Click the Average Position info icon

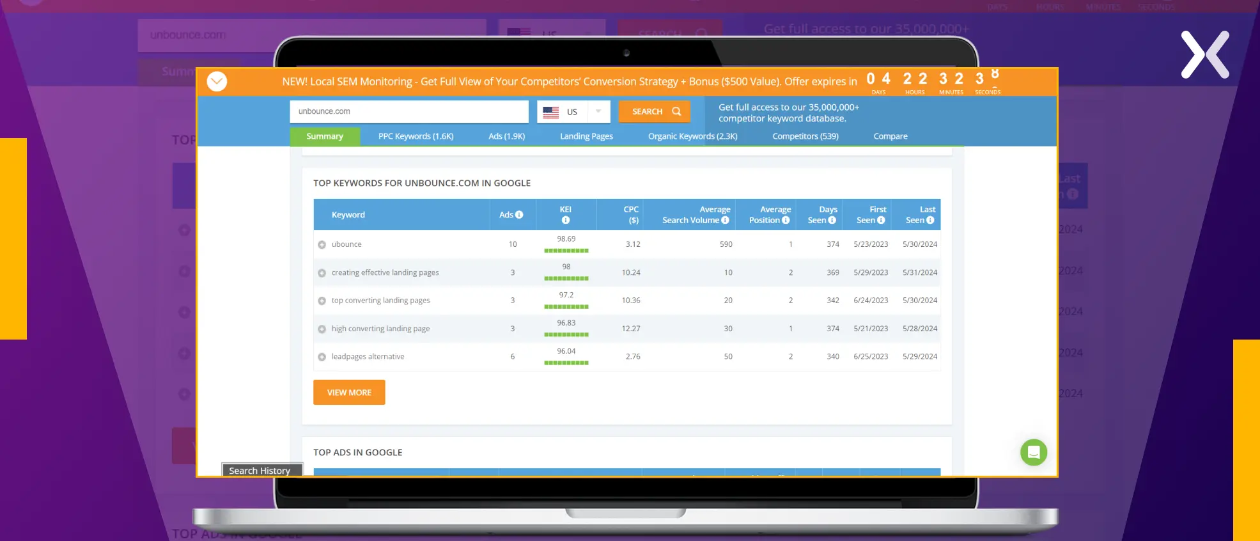point(786,220)
